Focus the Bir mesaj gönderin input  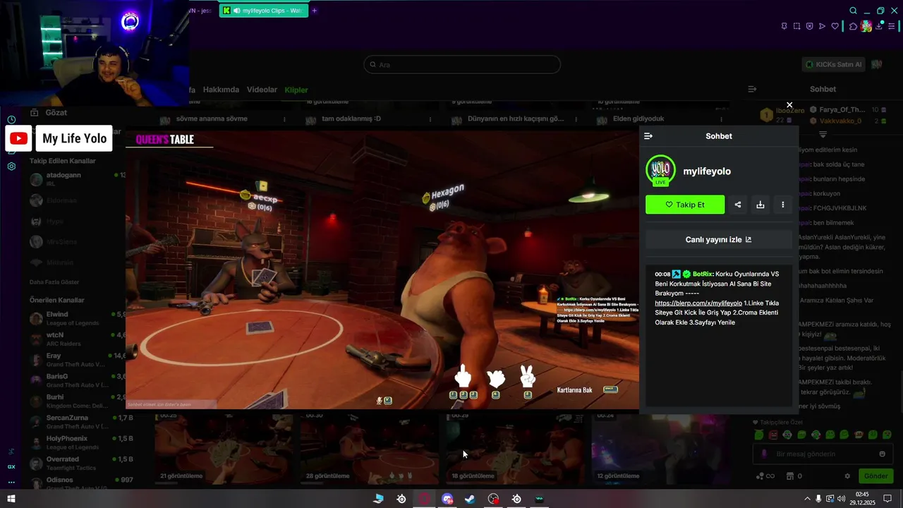tap(822, 454)
